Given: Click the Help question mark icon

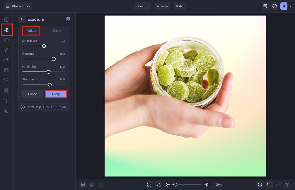Looking at the screenshot, I should [275, 6].
